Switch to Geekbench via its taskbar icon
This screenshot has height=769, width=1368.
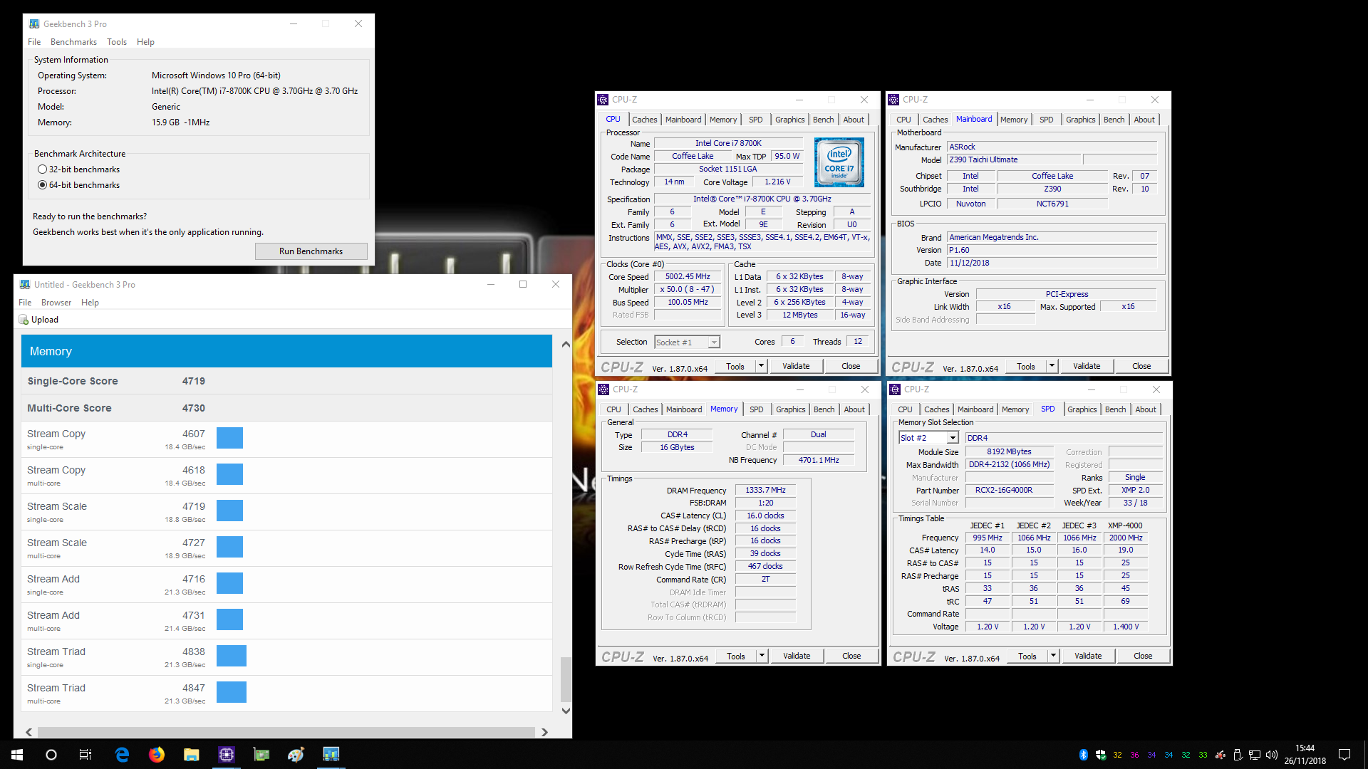tap(331, 755)
